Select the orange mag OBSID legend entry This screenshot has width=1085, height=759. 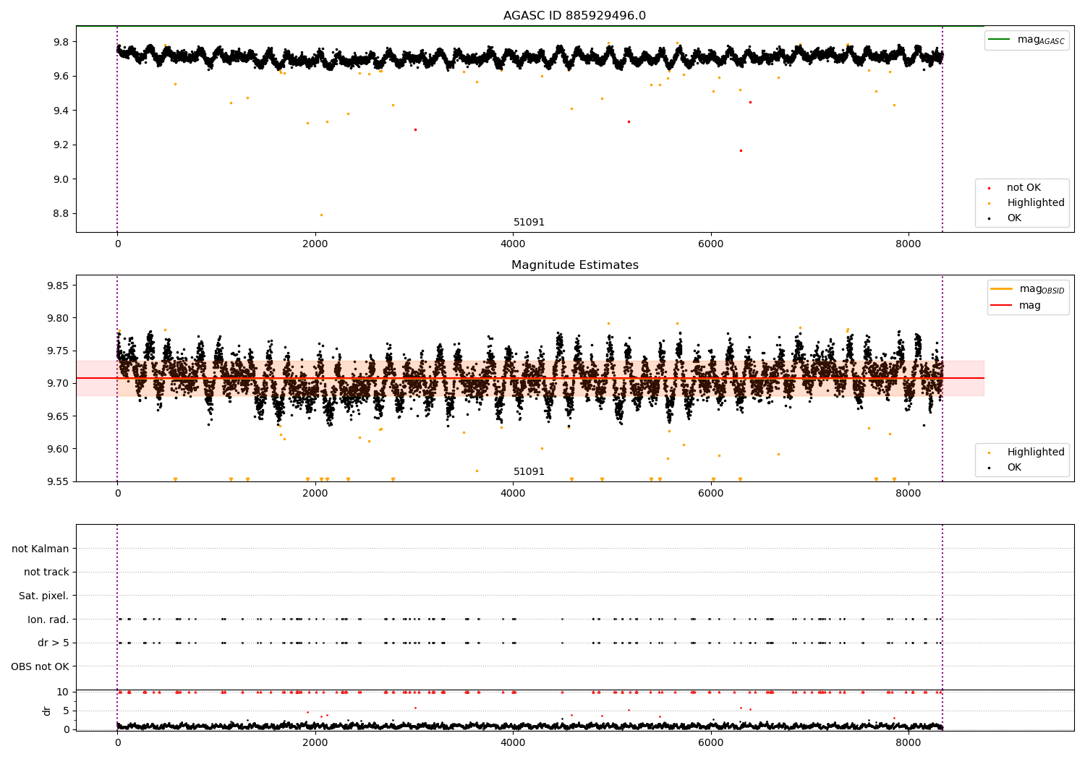1028,289
